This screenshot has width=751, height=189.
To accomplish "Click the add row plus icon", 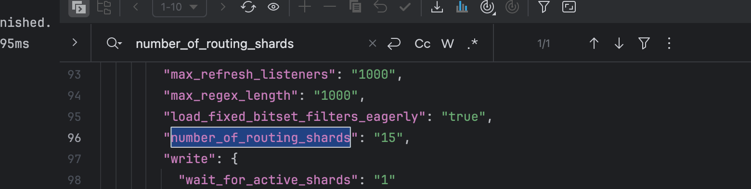I will (x=304, y=7).
